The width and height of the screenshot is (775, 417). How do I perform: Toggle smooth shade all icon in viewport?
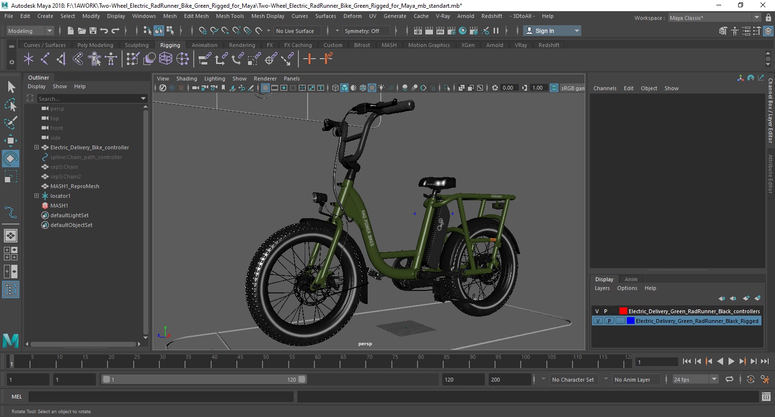(x=344, y=88)
